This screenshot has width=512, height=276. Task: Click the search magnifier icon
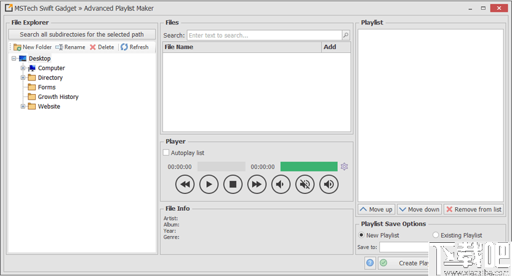346,35
